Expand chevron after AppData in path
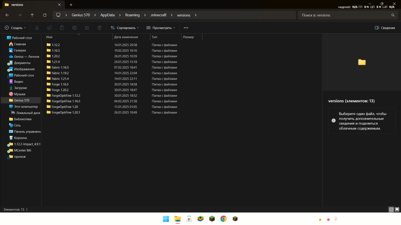Image resolution: width=401 pixels, height=225 pixels. click(x=119, y=15)
